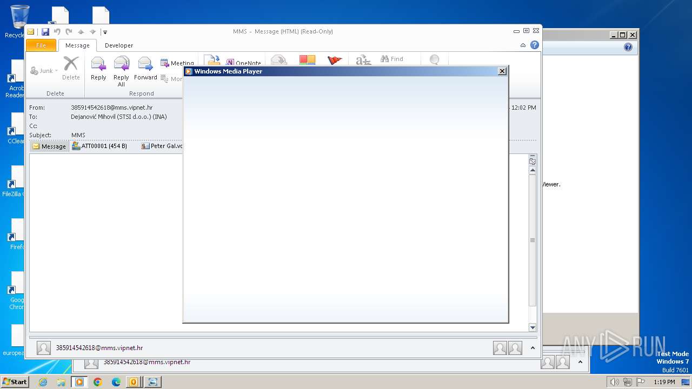Open the Peter Gal.vcf attachment
The image size is (692, 389).
tap(162, 146)
